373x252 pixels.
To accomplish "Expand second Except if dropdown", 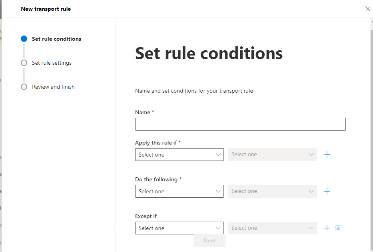I will pos(273,228).
